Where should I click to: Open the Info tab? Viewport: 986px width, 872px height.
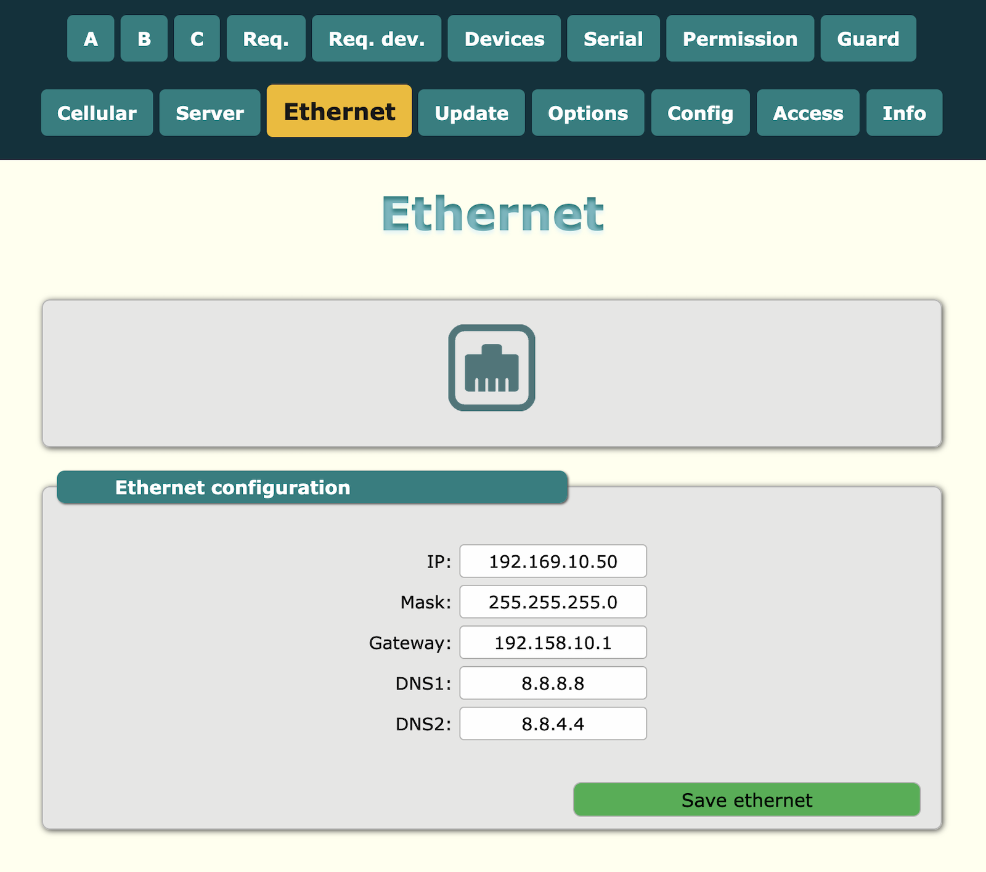(x=904, y=113)
